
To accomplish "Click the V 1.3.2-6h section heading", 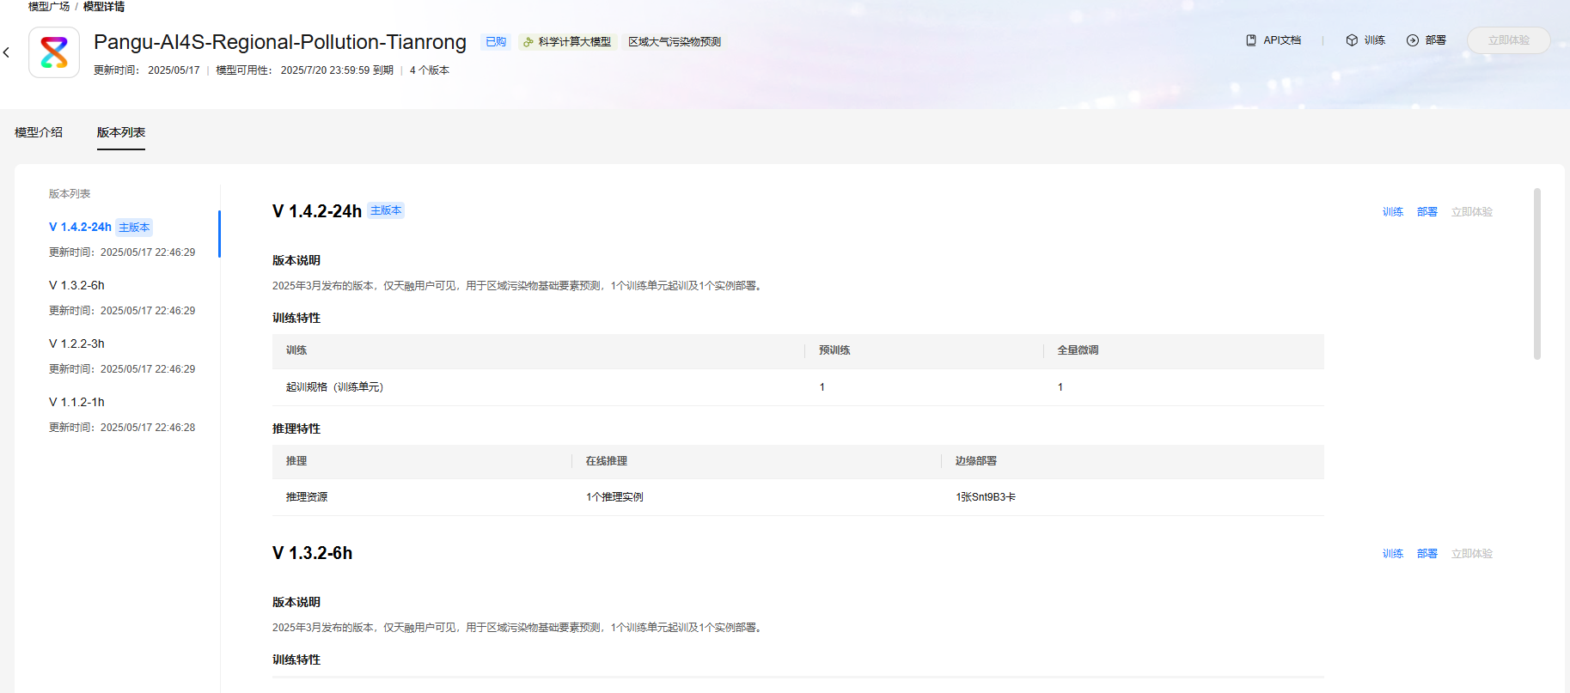I will (312, 553).
